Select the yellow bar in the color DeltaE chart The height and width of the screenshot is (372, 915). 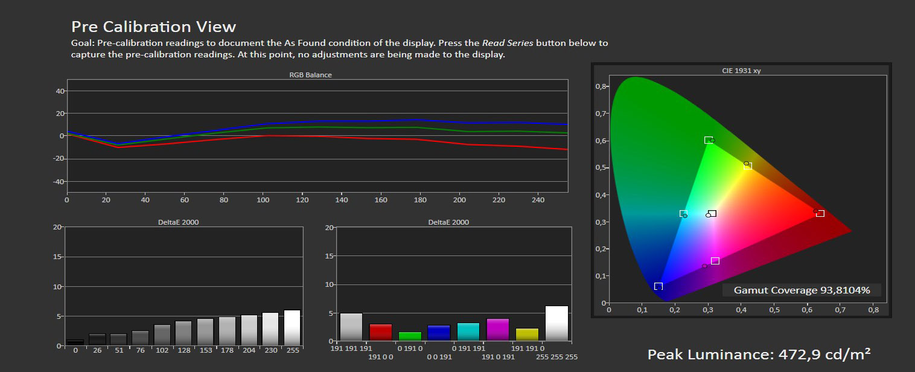pyautogui.click(x=527, y=335)
